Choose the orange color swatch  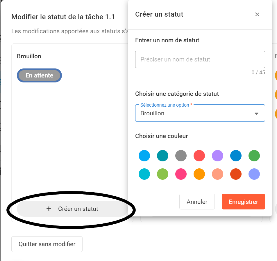199,174
